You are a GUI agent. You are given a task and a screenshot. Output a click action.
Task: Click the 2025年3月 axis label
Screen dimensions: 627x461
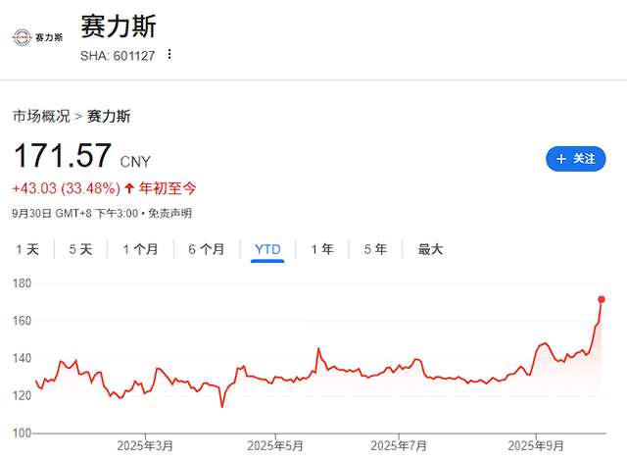pyautogui.click(x=145, y=445)
